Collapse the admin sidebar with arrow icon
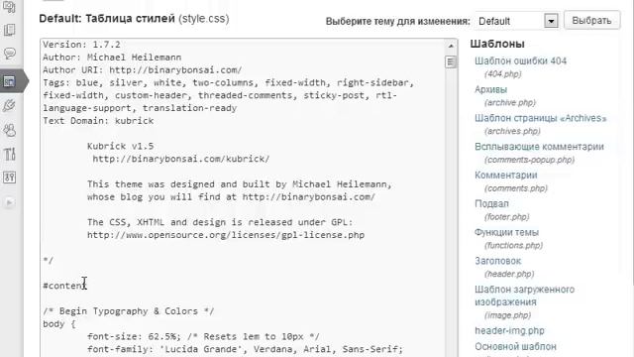The width and height of the screenshot is (634, 357). [x=10, y=202]
